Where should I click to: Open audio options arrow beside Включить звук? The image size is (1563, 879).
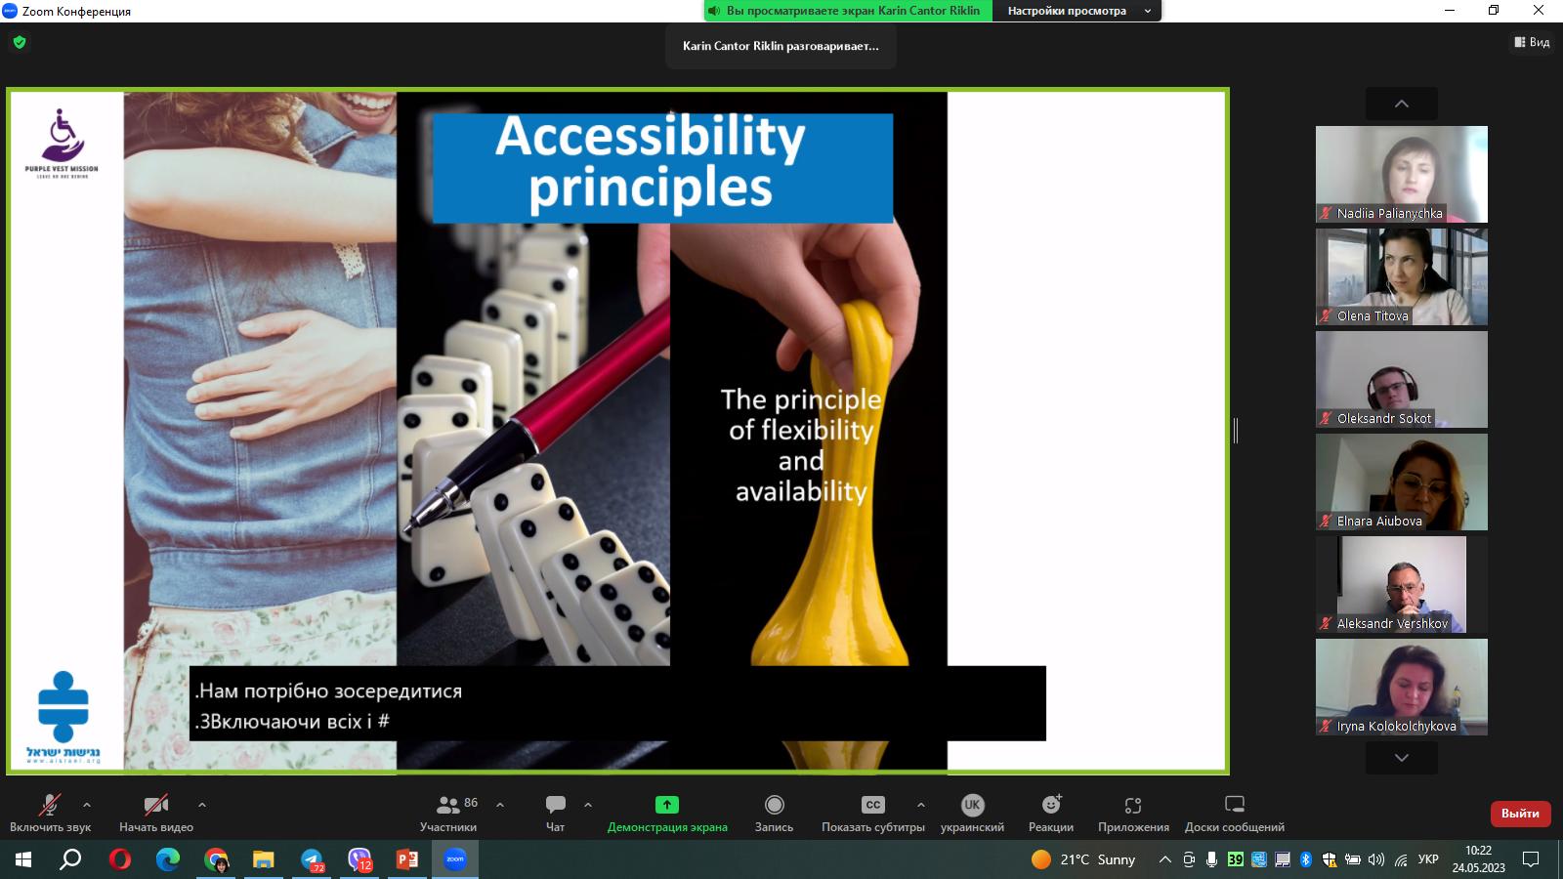click(x=87, y=805)
